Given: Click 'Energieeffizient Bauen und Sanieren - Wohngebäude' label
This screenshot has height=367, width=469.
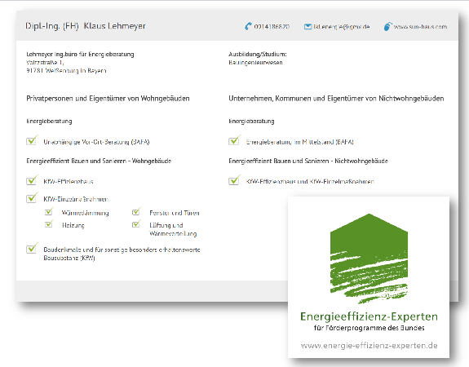Looking at the screenshot, I should [99, 161].
